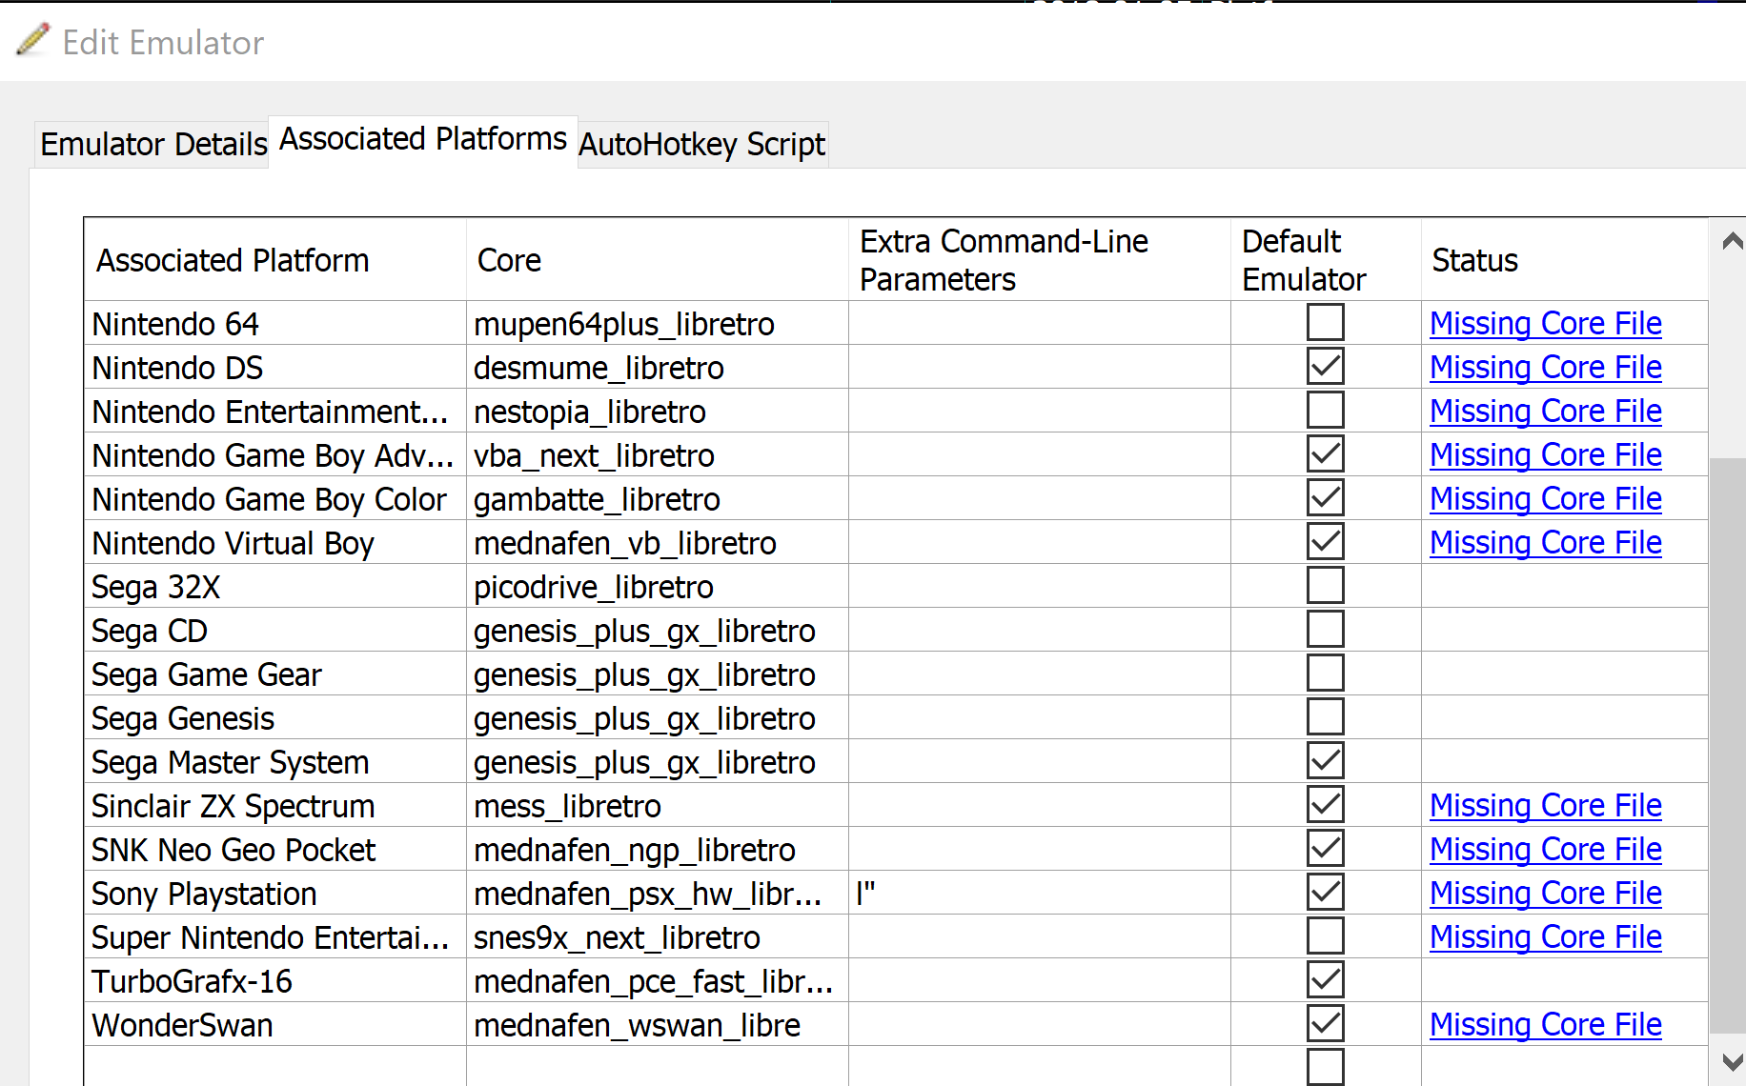The height and width of the screenshot is (1086, 1746).
Task: Click the picodrive_libretro core cell
Action: click(658, 586)
